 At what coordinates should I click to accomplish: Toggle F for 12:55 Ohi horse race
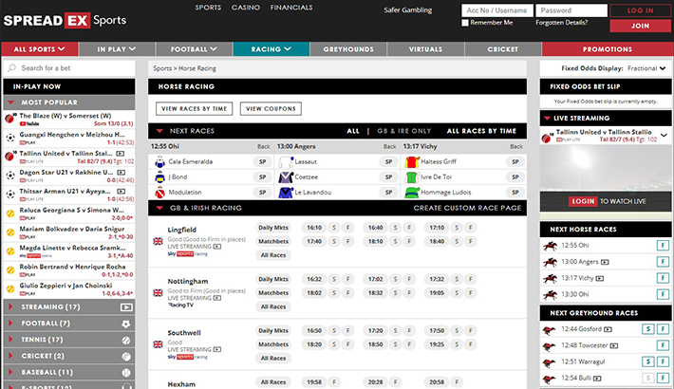click(x=663, y=246)
